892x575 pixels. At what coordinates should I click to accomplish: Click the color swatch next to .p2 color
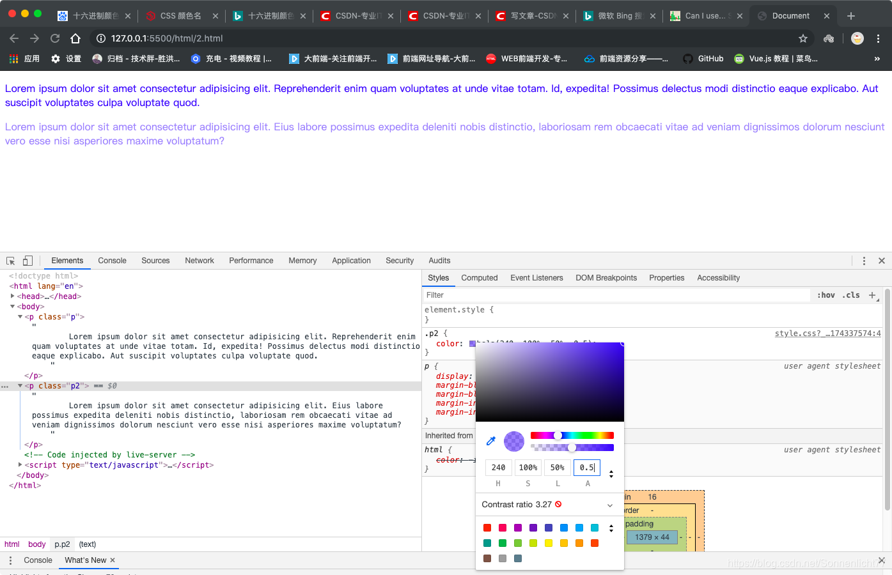click(x=473, y=344)
